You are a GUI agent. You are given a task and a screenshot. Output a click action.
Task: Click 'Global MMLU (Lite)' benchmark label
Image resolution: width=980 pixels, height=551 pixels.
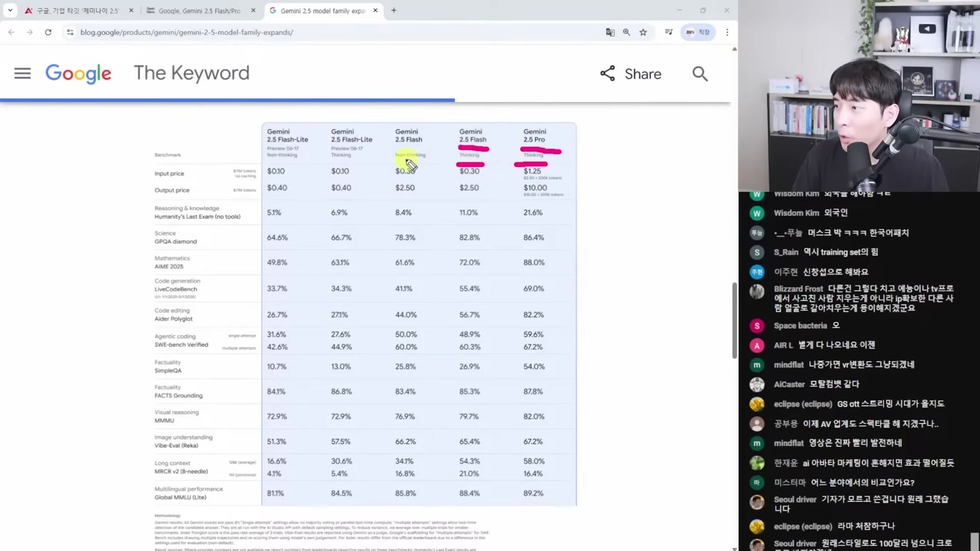click(x=180, y=497)
